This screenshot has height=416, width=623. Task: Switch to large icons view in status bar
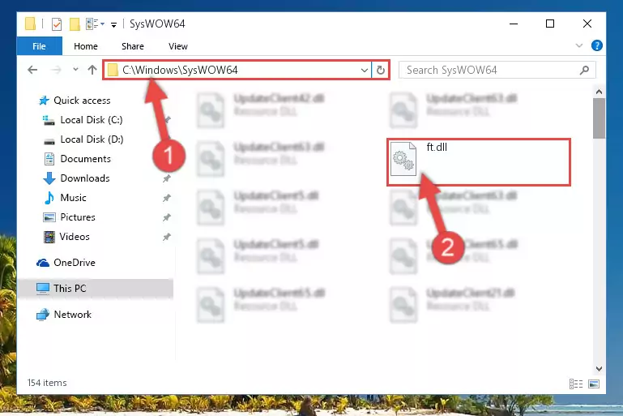594,384
